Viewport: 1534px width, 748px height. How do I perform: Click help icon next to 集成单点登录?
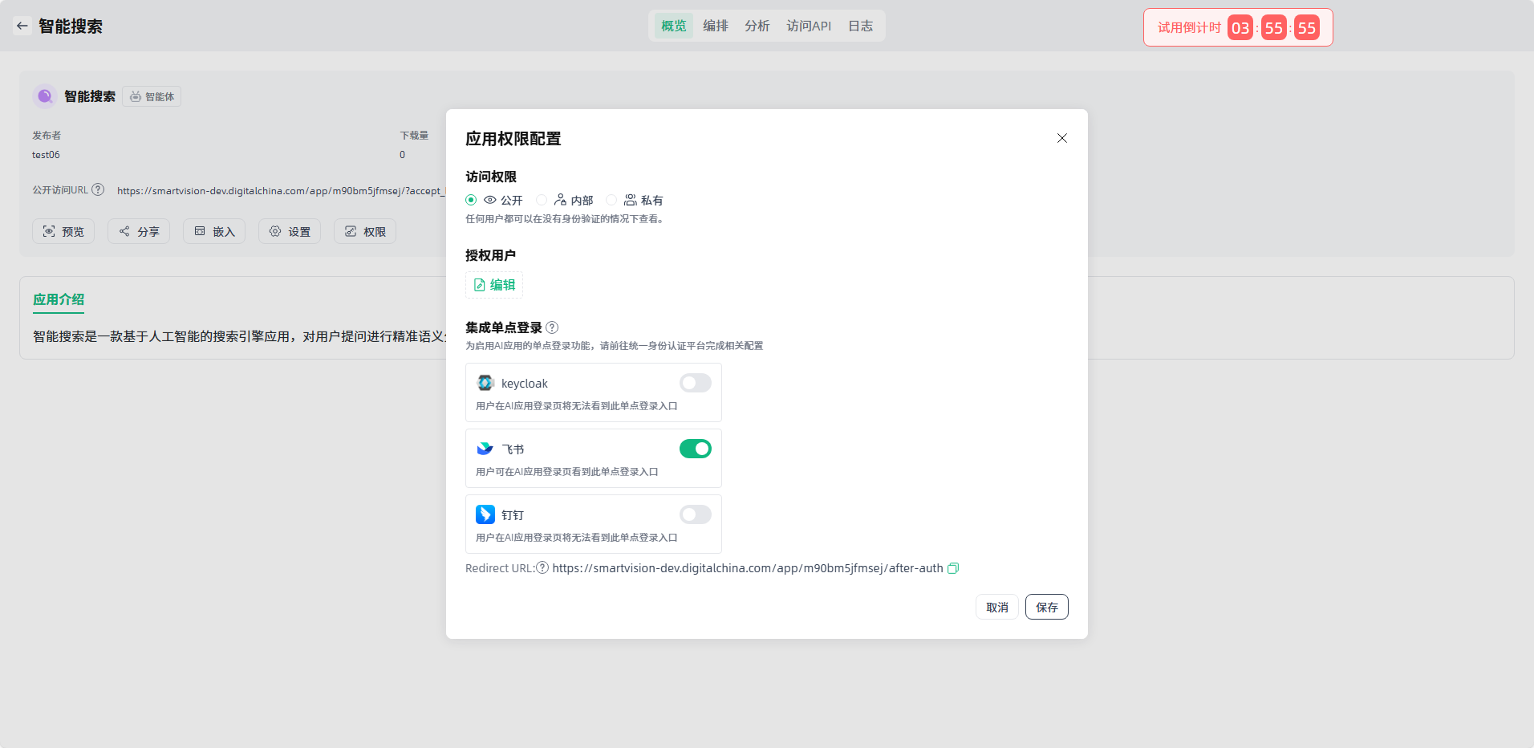pos(552,327)
